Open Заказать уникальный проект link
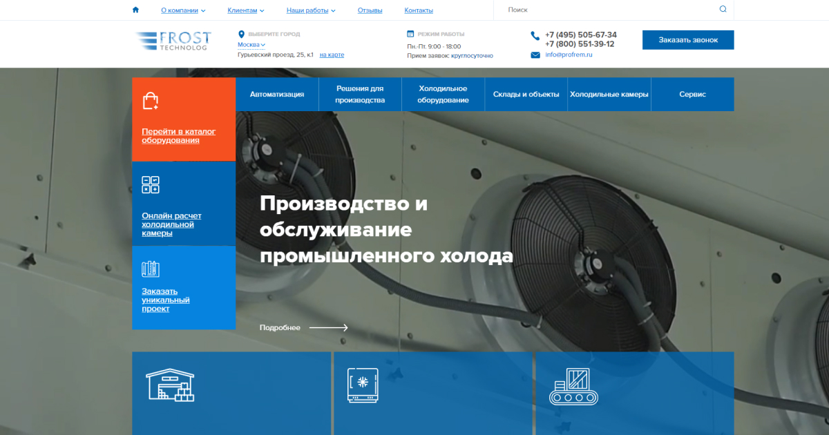Image resolution: width=829 pixels, height=435 pixels. [x=166, y=300]
